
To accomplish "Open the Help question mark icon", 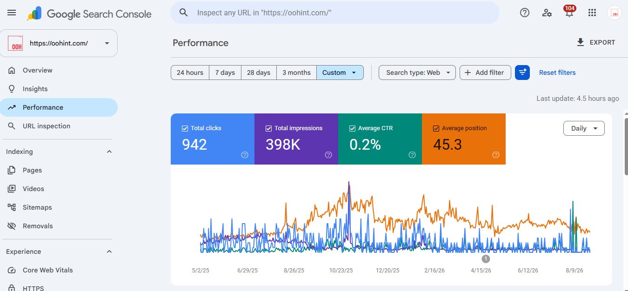I will 525,13.
